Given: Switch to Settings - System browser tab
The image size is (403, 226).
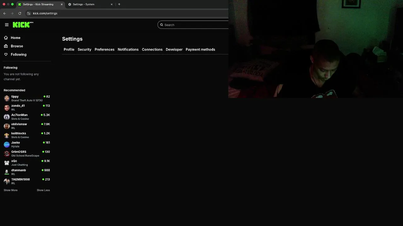Looking at the screenshot, I should (x=90, y=4).
